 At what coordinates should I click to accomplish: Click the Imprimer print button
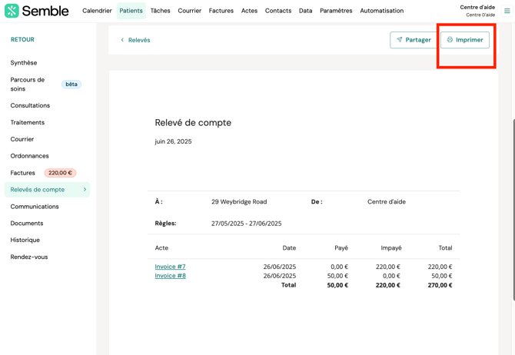[465, 40]
